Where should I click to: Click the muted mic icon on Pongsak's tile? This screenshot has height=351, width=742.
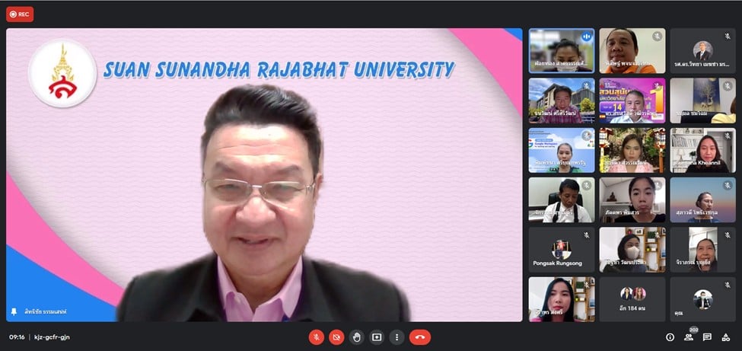(586, 236)
